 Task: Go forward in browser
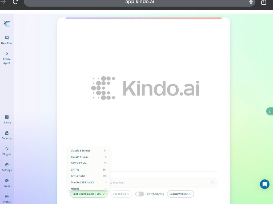tap(3, 2)
